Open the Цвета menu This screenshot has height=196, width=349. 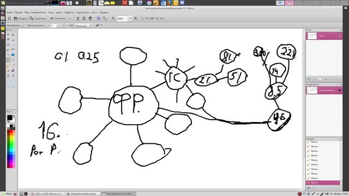(59, 13)
